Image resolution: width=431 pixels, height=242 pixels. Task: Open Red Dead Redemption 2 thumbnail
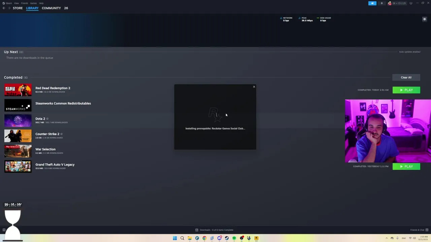[18, 90]
